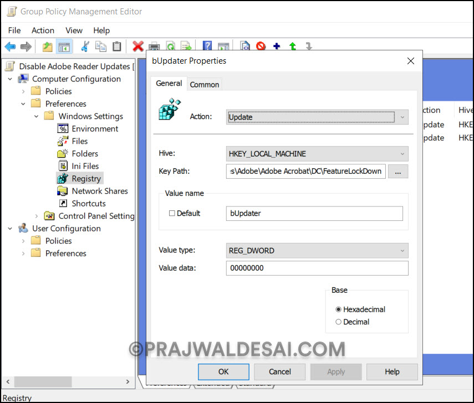Select the Ini Files preference node

(x=78, y=166)
